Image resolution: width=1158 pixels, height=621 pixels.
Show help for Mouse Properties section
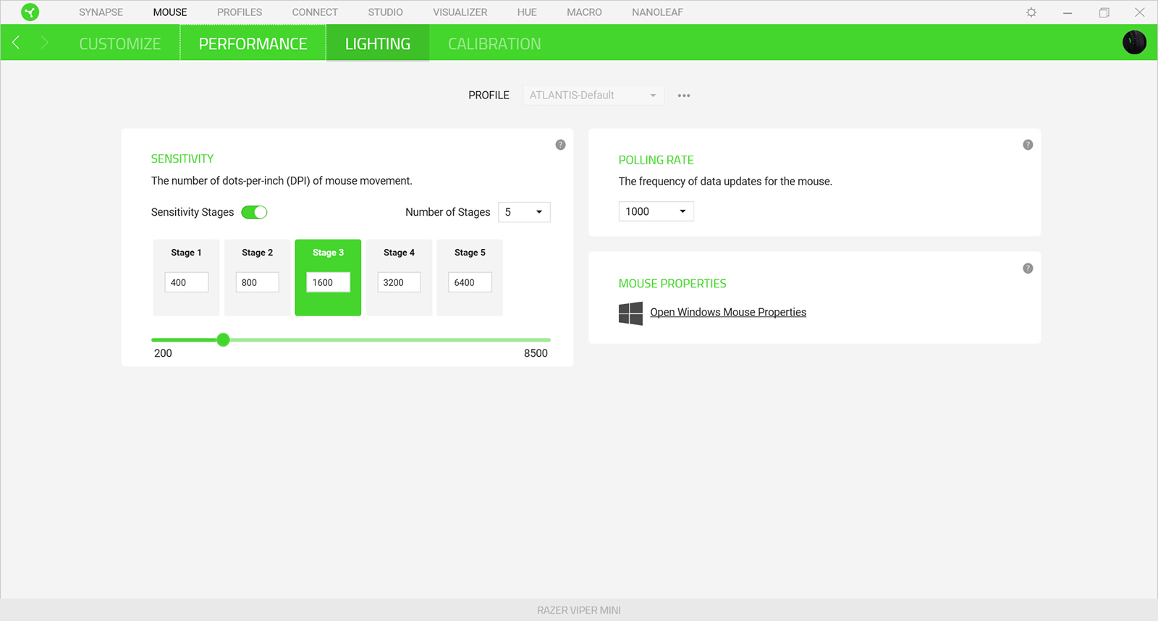(1028, 269)
